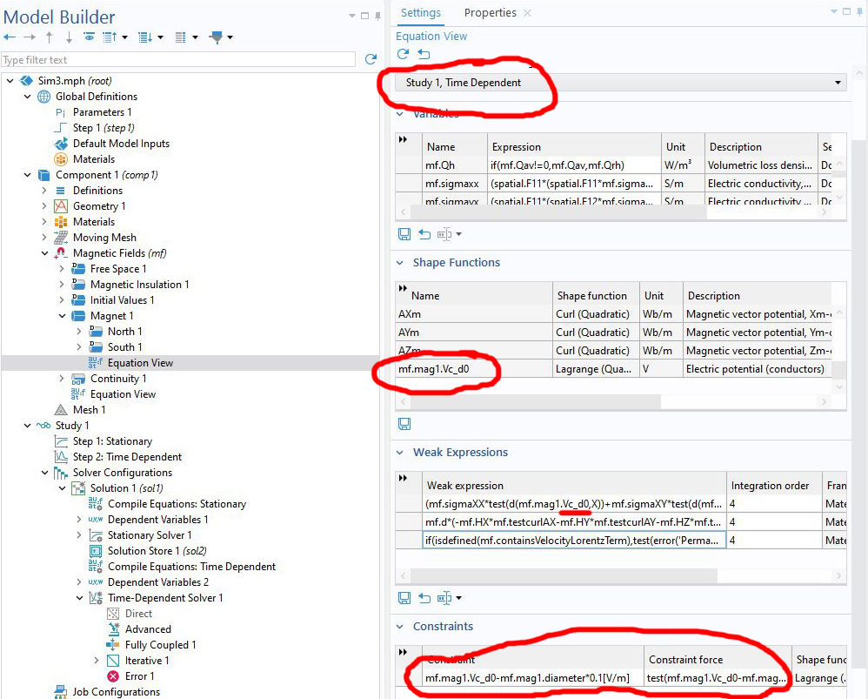This screenshot has width=868, height=699.
Task: Click the save icon under Shape Functions table
Action: 404,424
